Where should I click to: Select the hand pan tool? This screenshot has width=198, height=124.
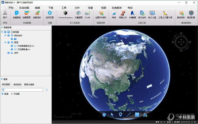tap(104, 115)
